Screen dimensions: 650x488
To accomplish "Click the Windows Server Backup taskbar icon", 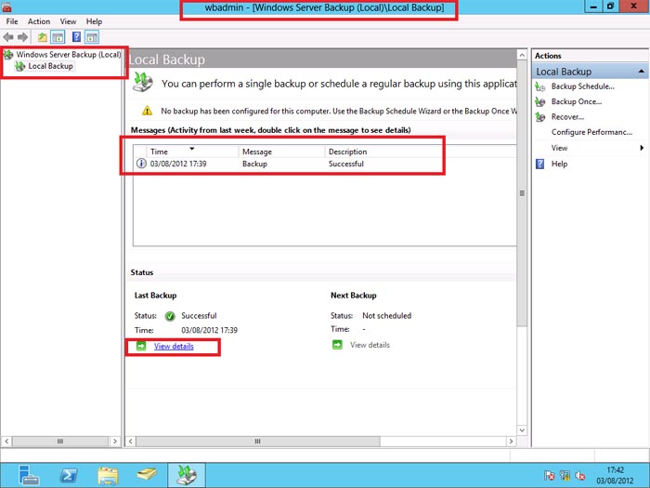I will [187, 475].
